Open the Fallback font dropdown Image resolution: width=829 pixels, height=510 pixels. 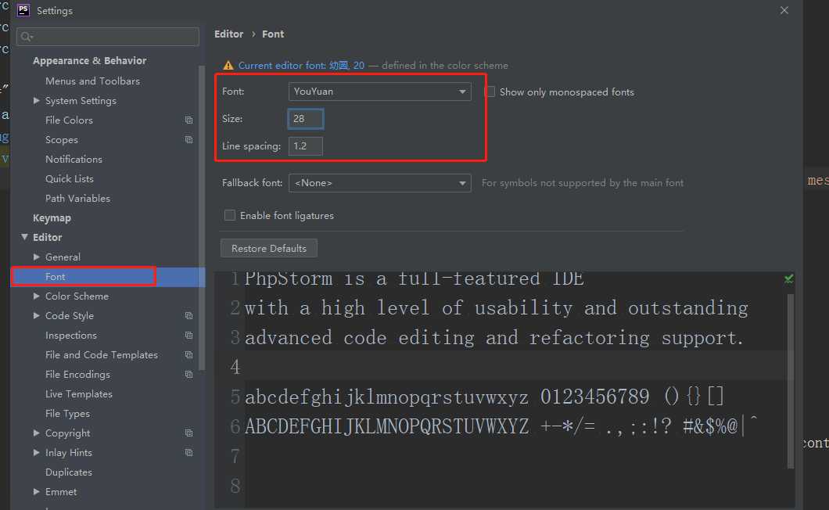tap(379, 183)
